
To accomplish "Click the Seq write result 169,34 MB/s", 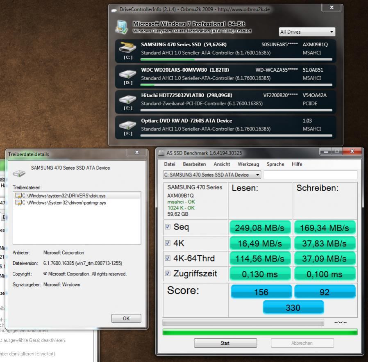I will [x=325, y=228].
